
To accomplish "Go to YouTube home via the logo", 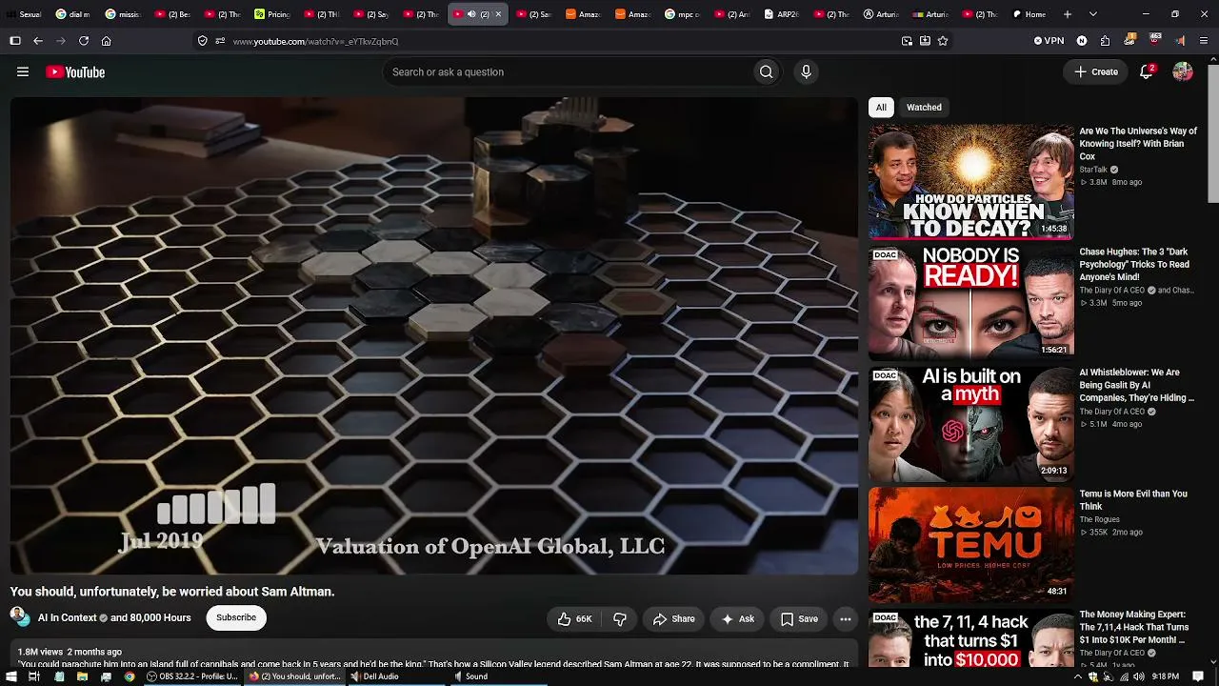I will pos(75,71).
